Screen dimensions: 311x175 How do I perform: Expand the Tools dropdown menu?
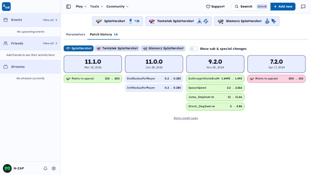pos(96,7)
